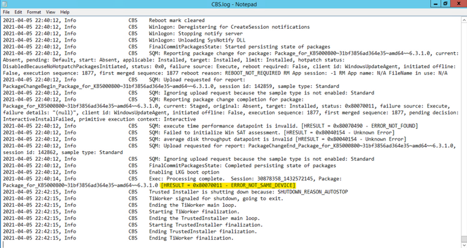
Task: Click the empty vertical scrollbar track above the thumb
Action: [463, 117]
